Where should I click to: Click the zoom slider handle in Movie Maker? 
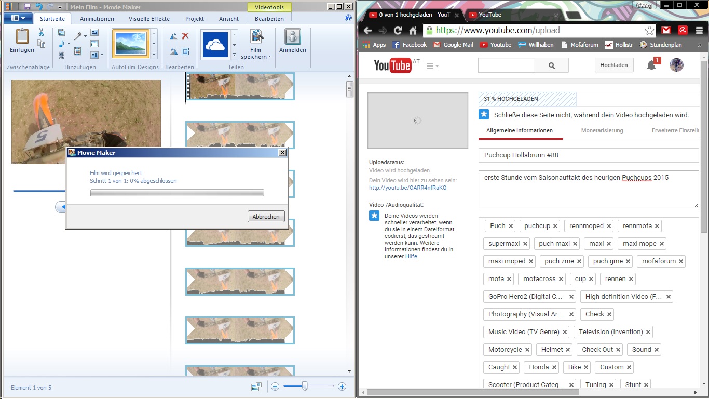(x=305, y=386)
